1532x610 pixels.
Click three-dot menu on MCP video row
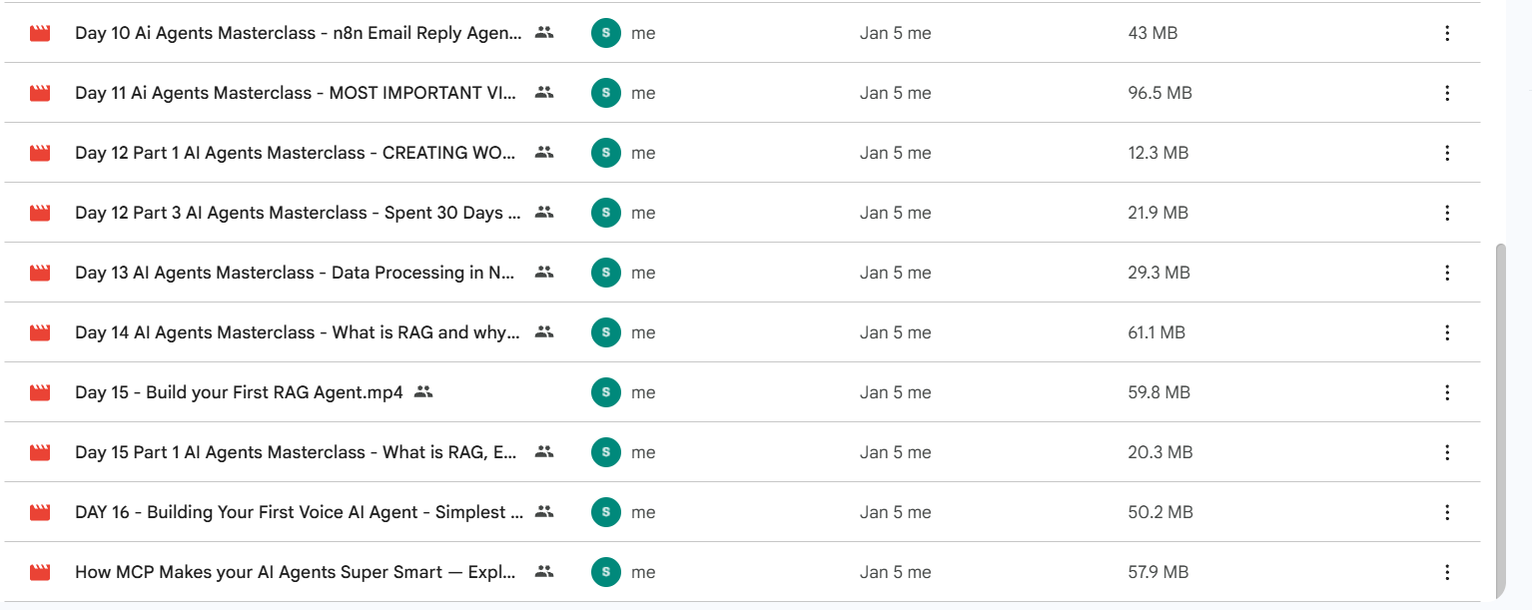click(1447, 572)
